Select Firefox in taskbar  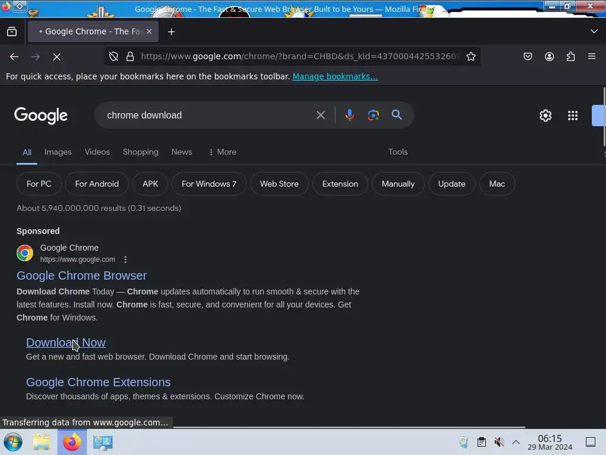[x=72, y=442]
